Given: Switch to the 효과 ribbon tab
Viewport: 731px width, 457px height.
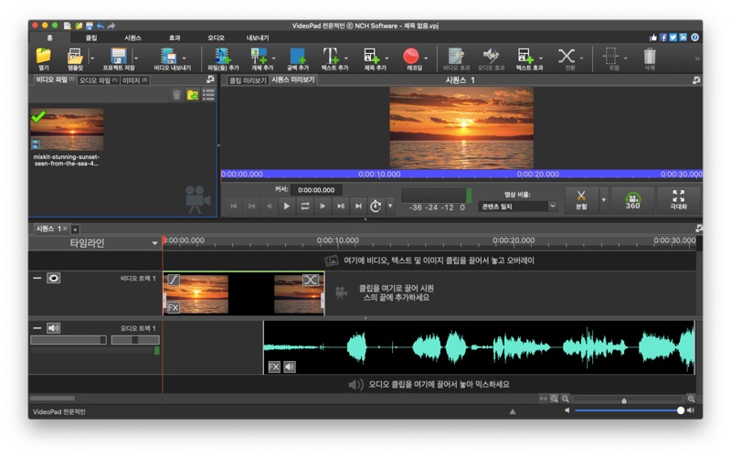Looking at the screenshot, I should [175, 37].
